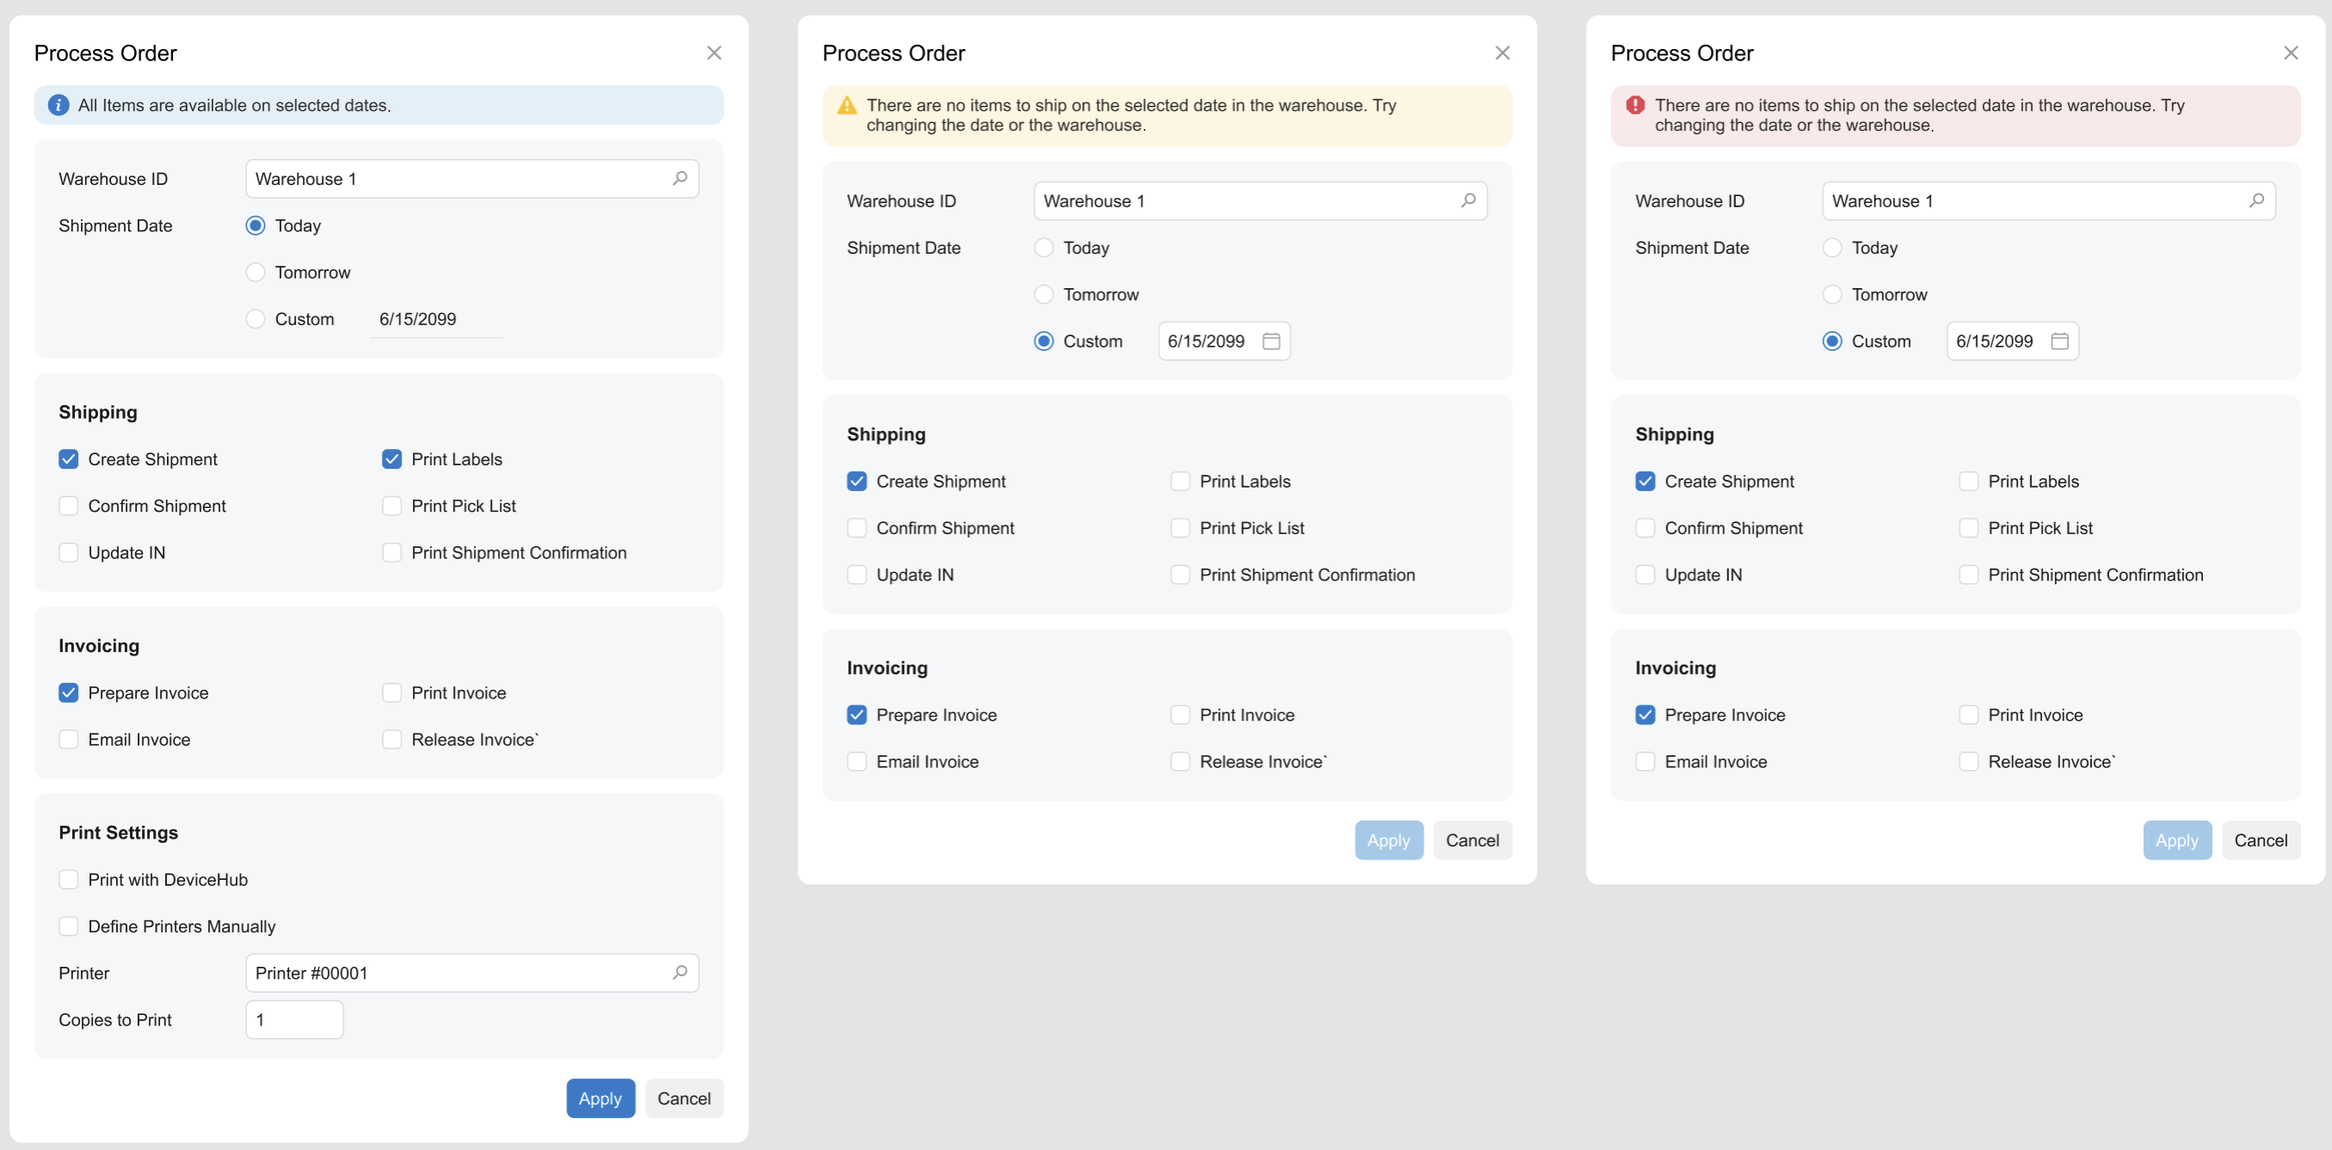Click search icon in right dialog Warehouse ID

(x=2257, y=200)
